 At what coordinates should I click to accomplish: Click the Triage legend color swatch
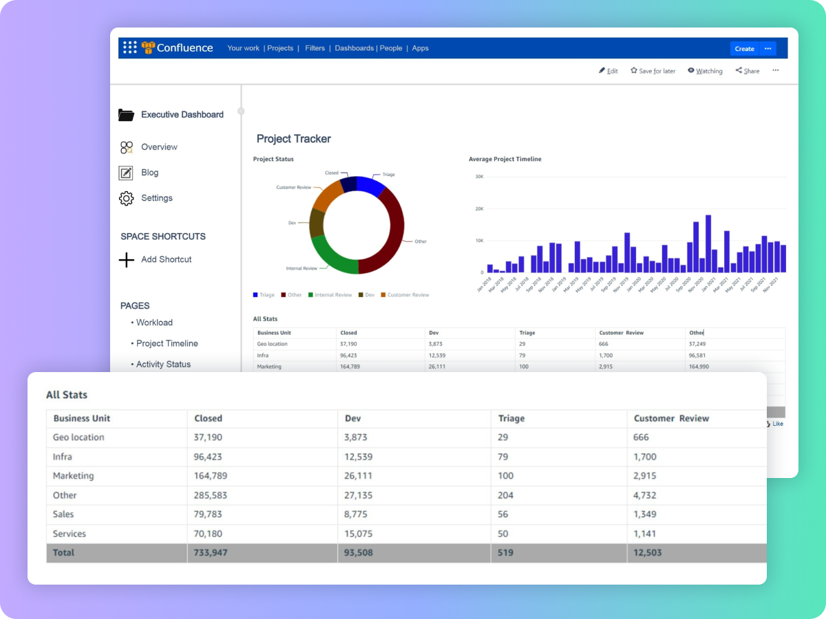pyautogui.click(x=255, y=295)
